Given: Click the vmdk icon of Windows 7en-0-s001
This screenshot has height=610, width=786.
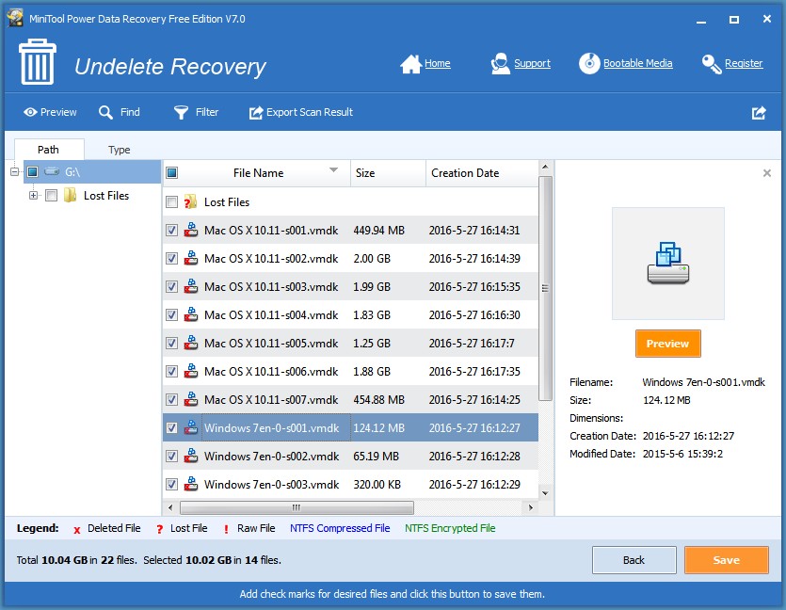Looking at the screenshot, I should click(x=190, y=427).
